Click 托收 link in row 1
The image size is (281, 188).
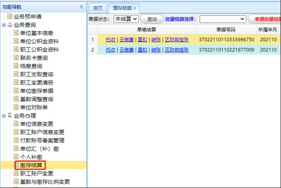pos(110,40)
